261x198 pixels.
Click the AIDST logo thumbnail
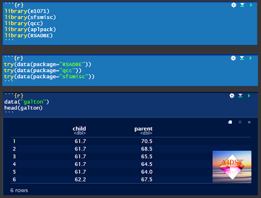[x=232, y=167]
